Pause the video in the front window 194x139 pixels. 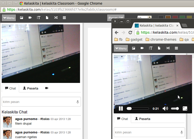(121, 109)
